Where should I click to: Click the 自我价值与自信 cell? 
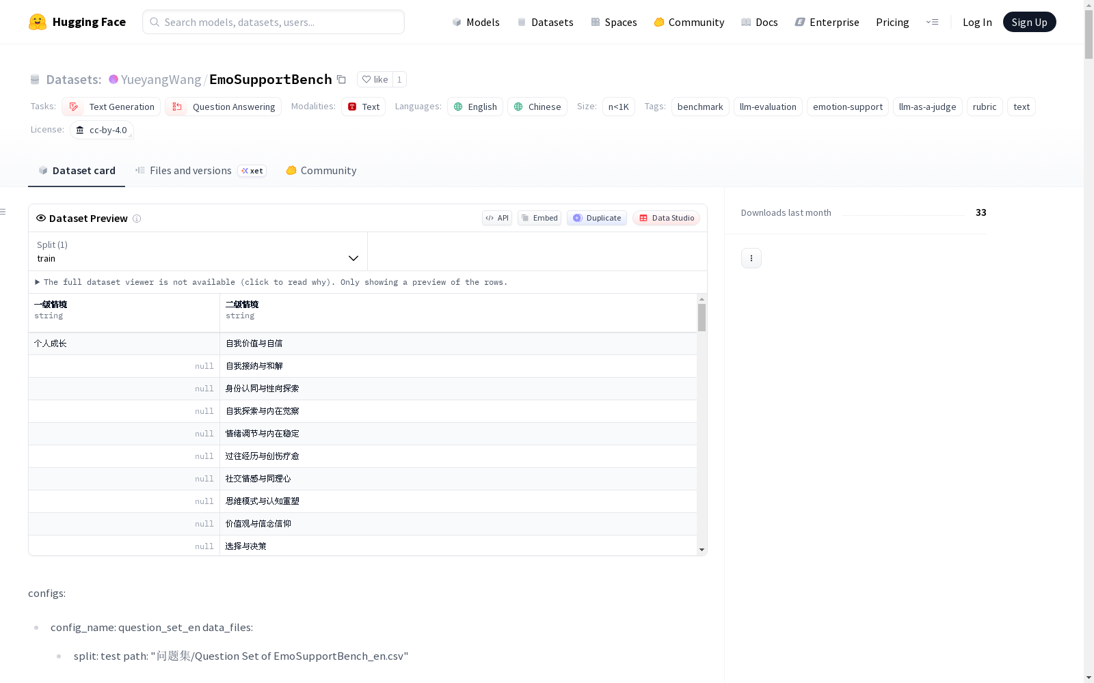pos(458,344)
